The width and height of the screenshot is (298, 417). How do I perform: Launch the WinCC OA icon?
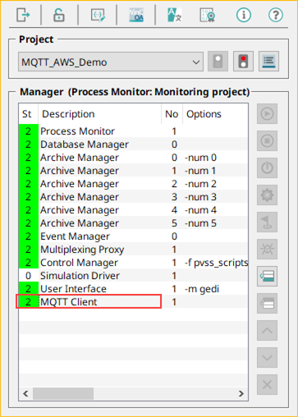pyautogui.click(x=136, y=15)
